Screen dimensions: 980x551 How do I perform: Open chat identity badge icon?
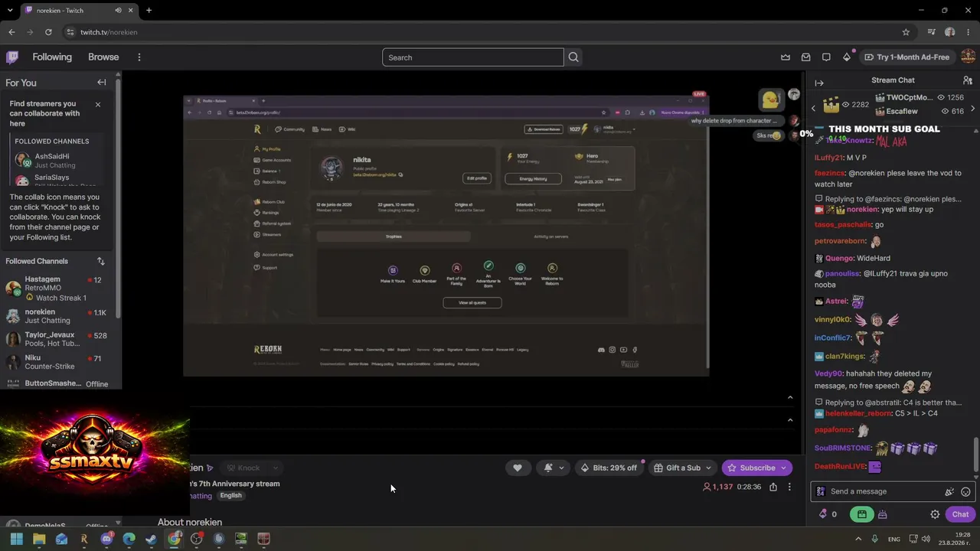[x=821, y=491]
